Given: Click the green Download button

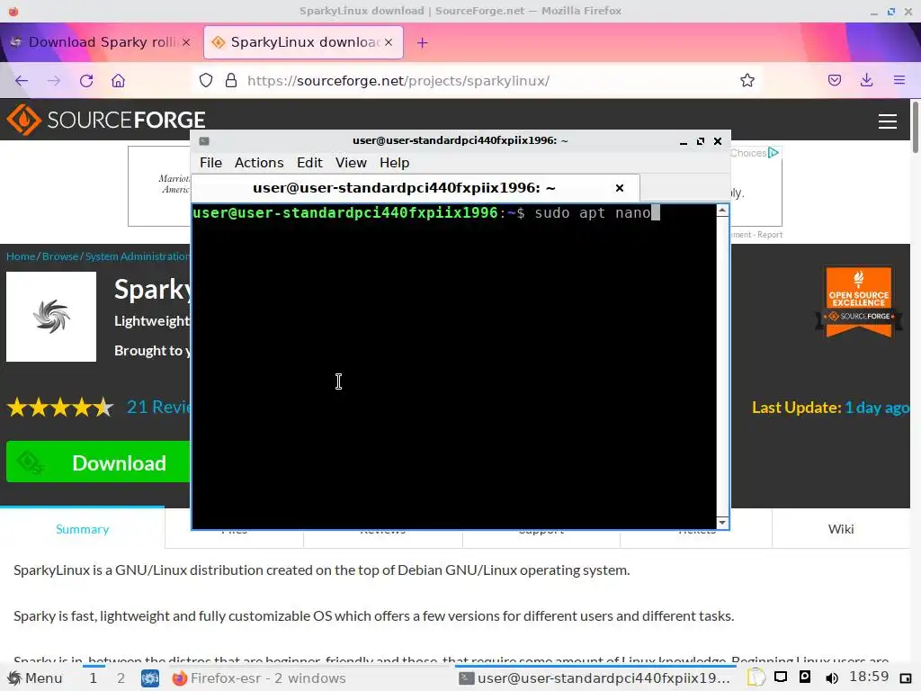Looking at the screenshot, I should (x=98, y=462).
